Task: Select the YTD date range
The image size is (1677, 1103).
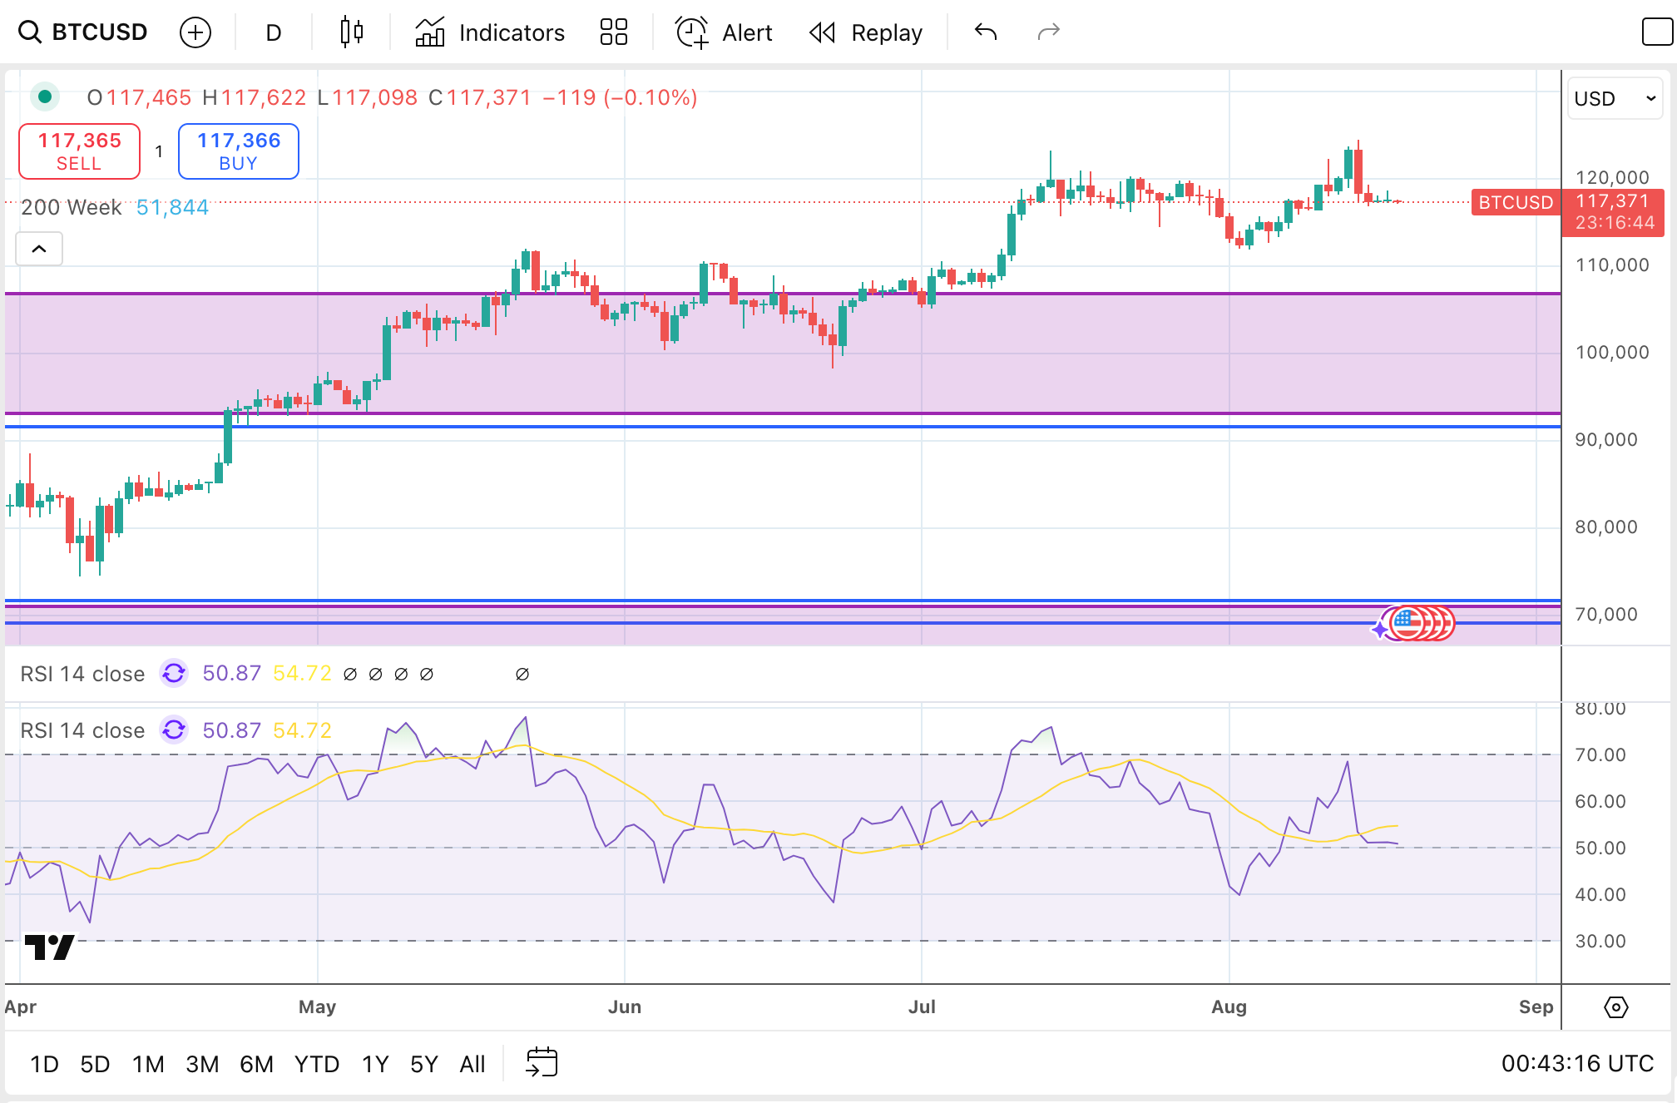Action: (316, 1064)
